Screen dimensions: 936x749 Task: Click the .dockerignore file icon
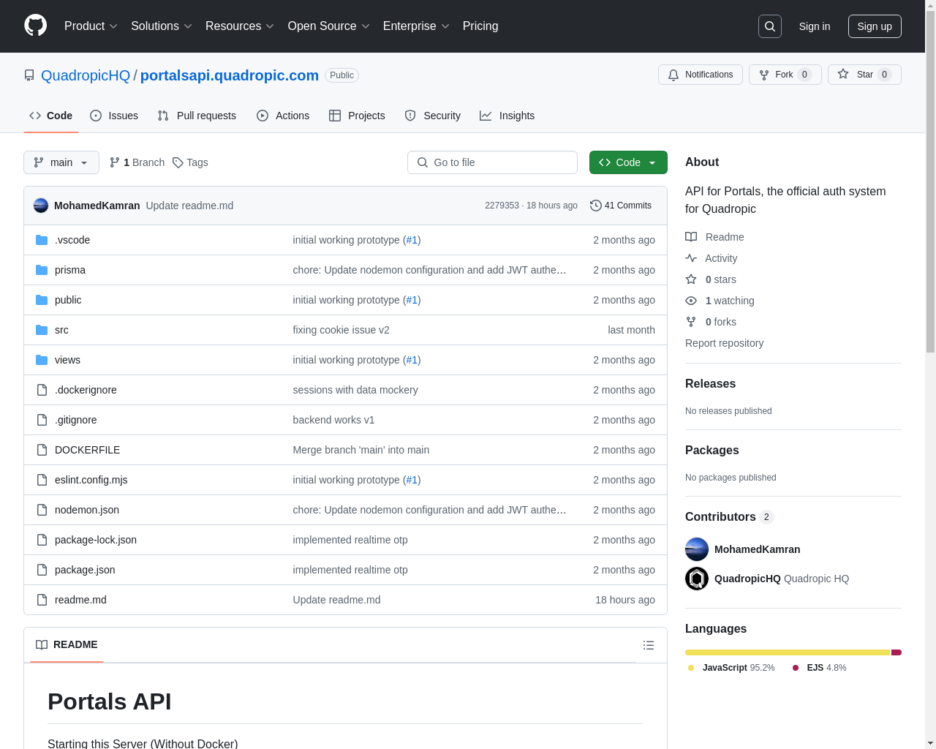pos(42,390)
